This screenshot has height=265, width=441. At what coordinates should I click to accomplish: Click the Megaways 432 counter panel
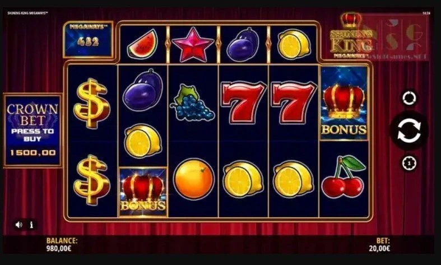[88, 39]
